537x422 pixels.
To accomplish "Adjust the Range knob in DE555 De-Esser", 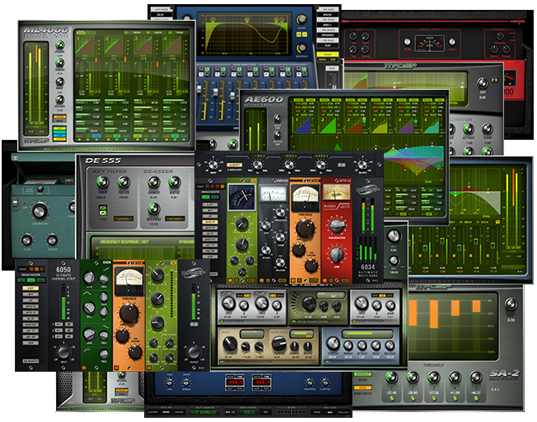I will [x=154, y=183].
